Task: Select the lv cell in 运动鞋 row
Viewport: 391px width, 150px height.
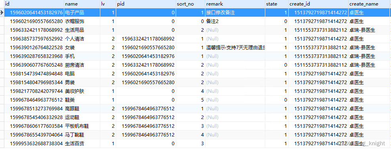Action: tap(108, 117)
